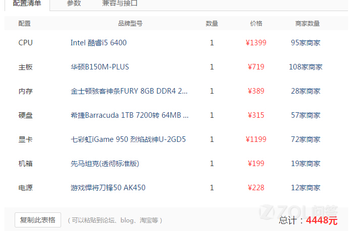Viewport: 349px width, 231px height.
Task: Click the 机箱 row label
Action: (x=25, y=164)
